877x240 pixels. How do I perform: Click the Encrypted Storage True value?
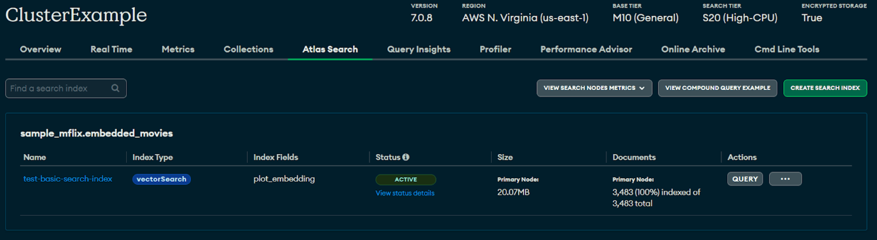pyautogui.click(x=812, y=18)
